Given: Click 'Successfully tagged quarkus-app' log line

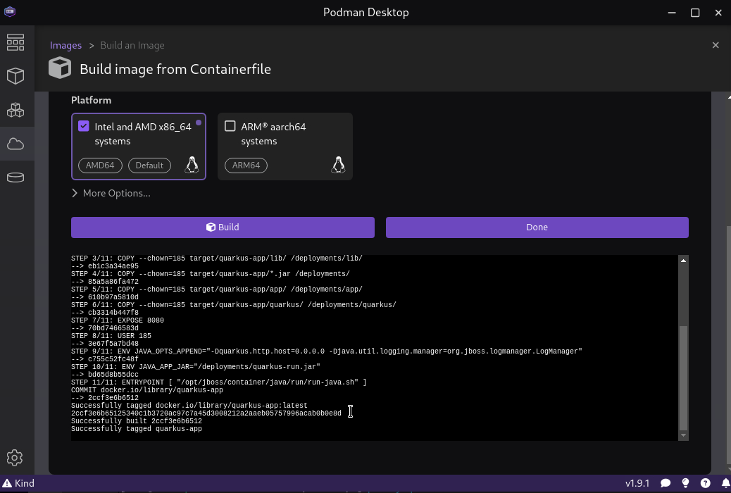Looking at the screenshot, I should point(137,429).
